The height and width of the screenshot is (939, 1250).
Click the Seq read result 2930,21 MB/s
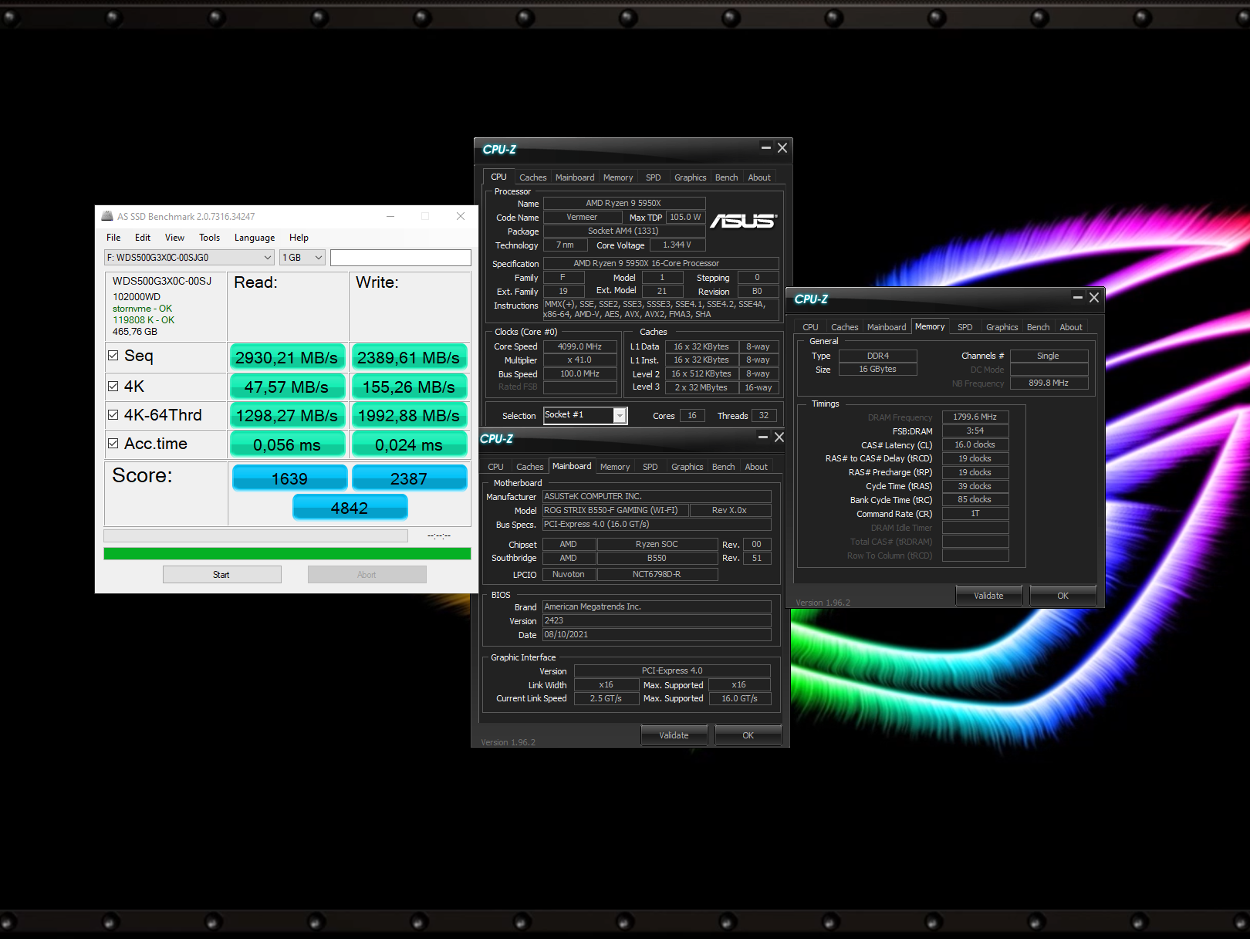tap(287, 357)
